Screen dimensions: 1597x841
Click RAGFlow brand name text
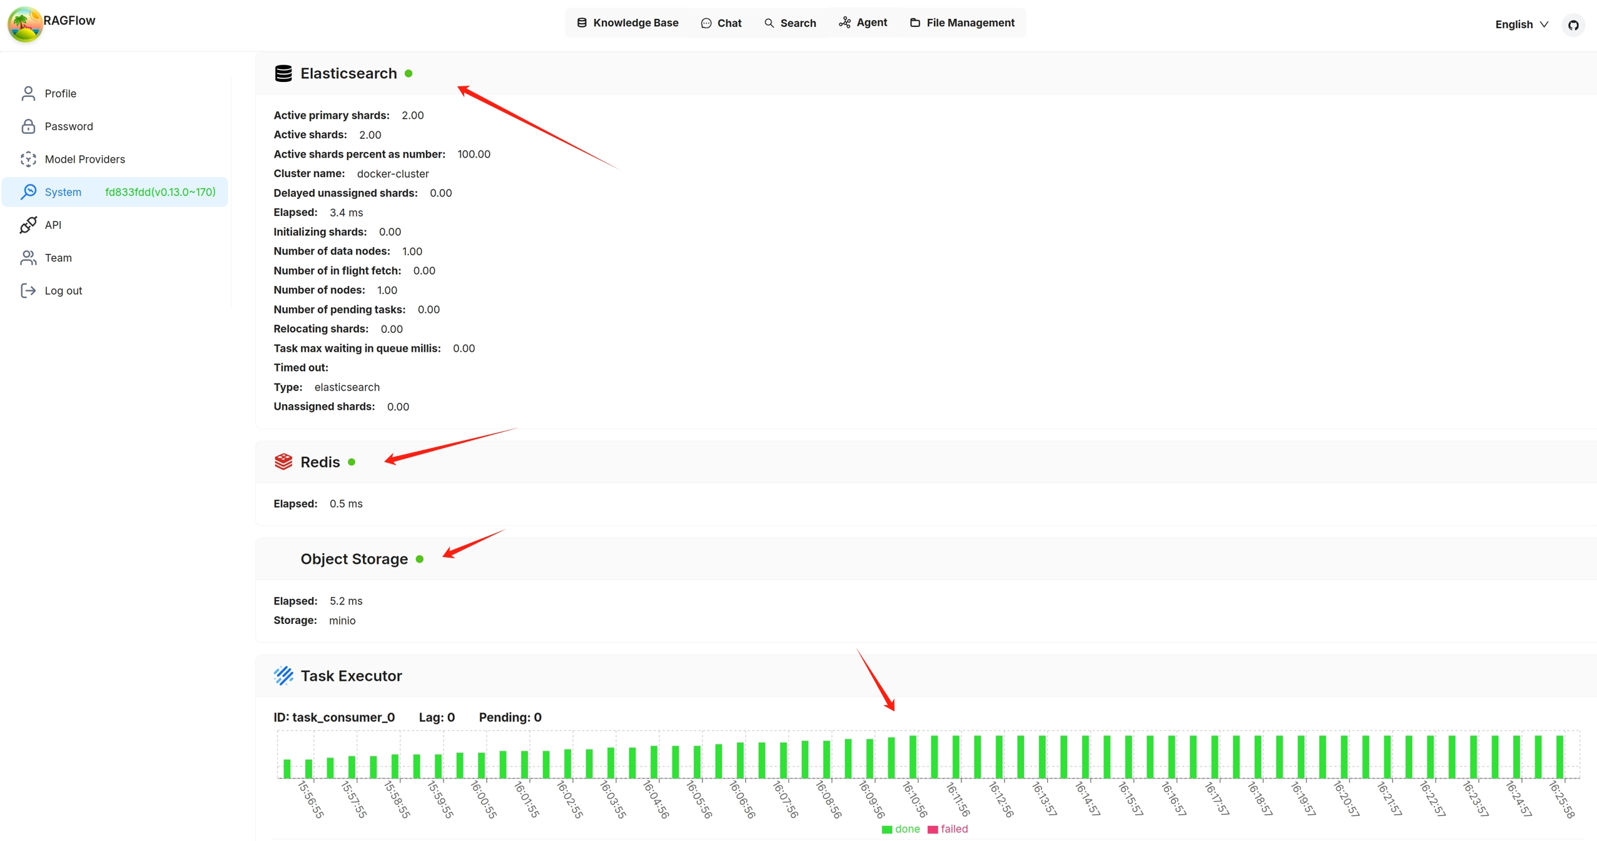pos(69,20)
